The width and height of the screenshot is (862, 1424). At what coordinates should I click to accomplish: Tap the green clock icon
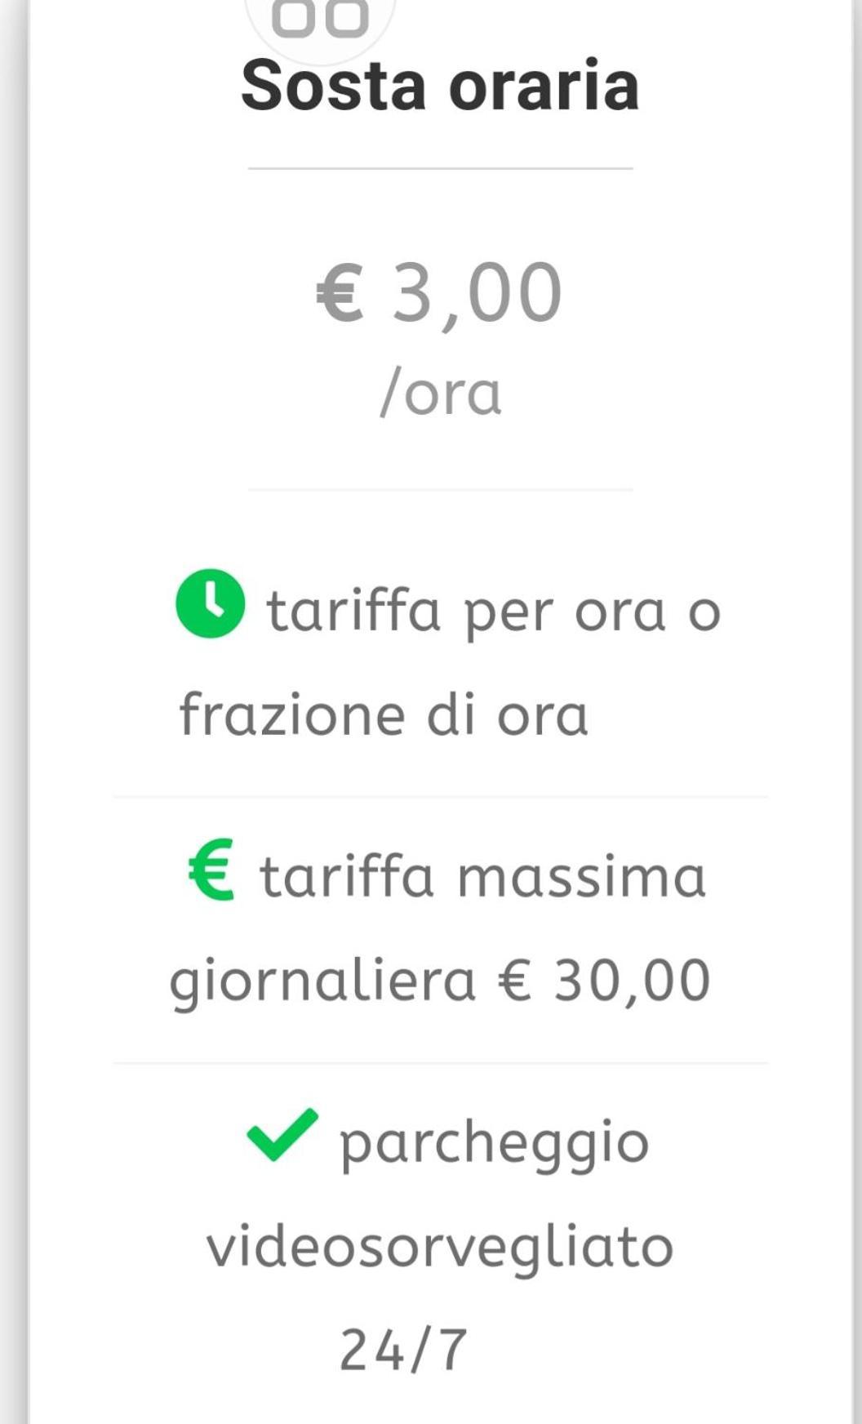tap(210, 603)
